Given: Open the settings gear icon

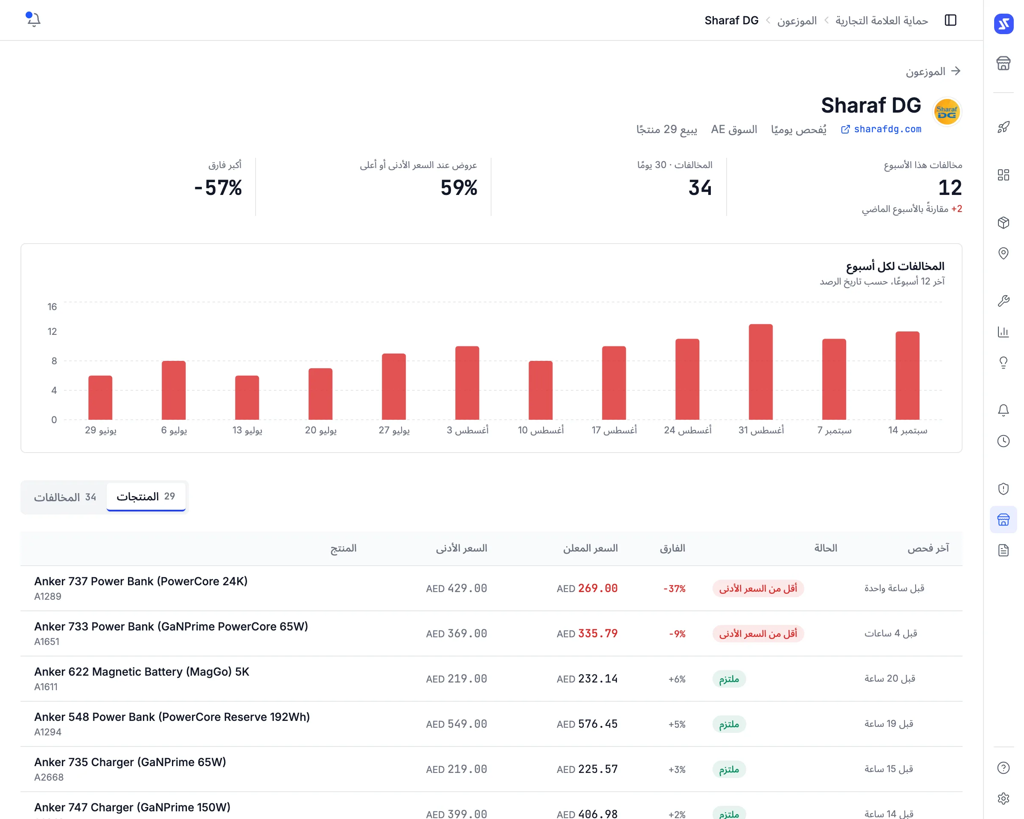Looking at the screenshot, I should click(1003, 799).
